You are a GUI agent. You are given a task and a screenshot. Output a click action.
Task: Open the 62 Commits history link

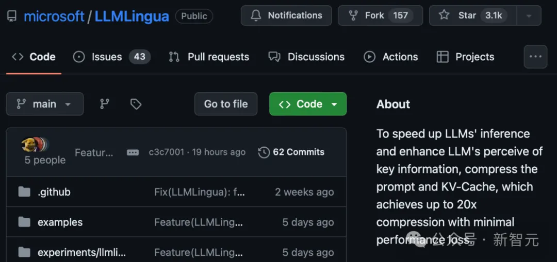(291, 152)
